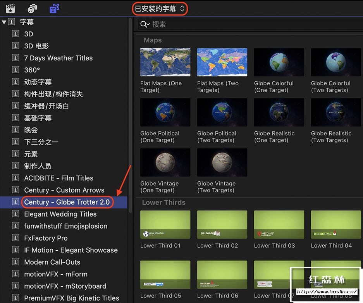Collapse the 字幕 disclosure triangle

click(4, 22)
